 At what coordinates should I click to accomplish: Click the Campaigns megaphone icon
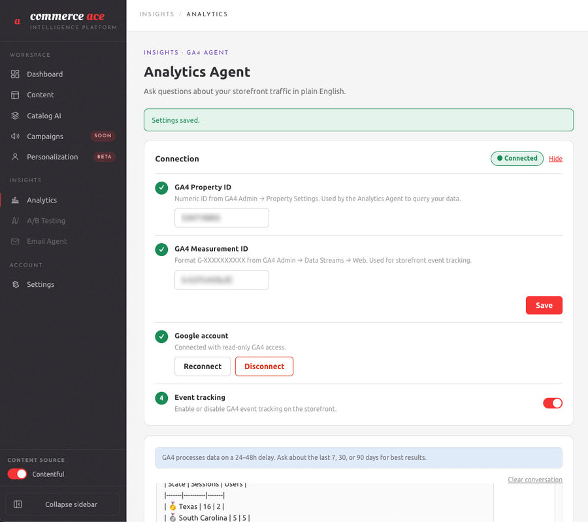click(15, 136)
